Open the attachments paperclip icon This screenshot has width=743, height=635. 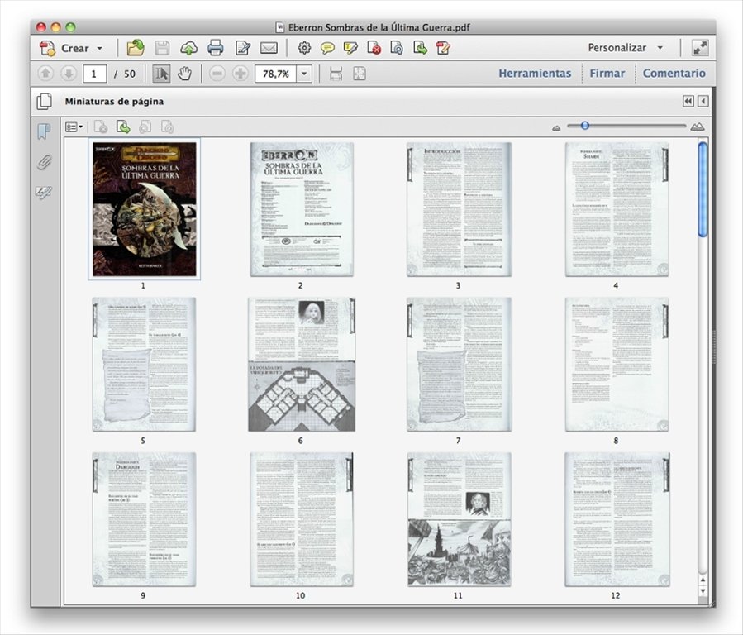coord(44,162)
